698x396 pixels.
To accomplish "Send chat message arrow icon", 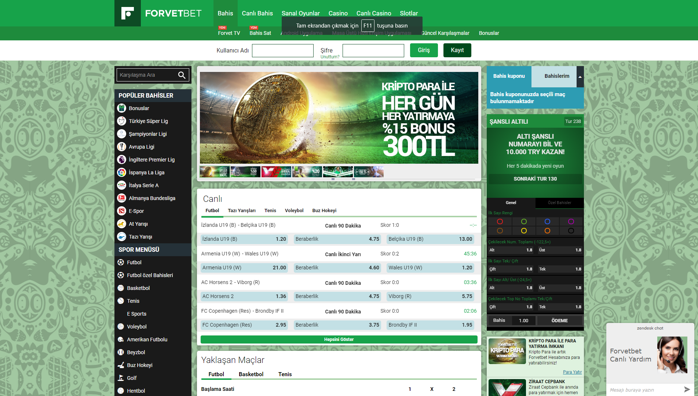I will coord(687,389).
